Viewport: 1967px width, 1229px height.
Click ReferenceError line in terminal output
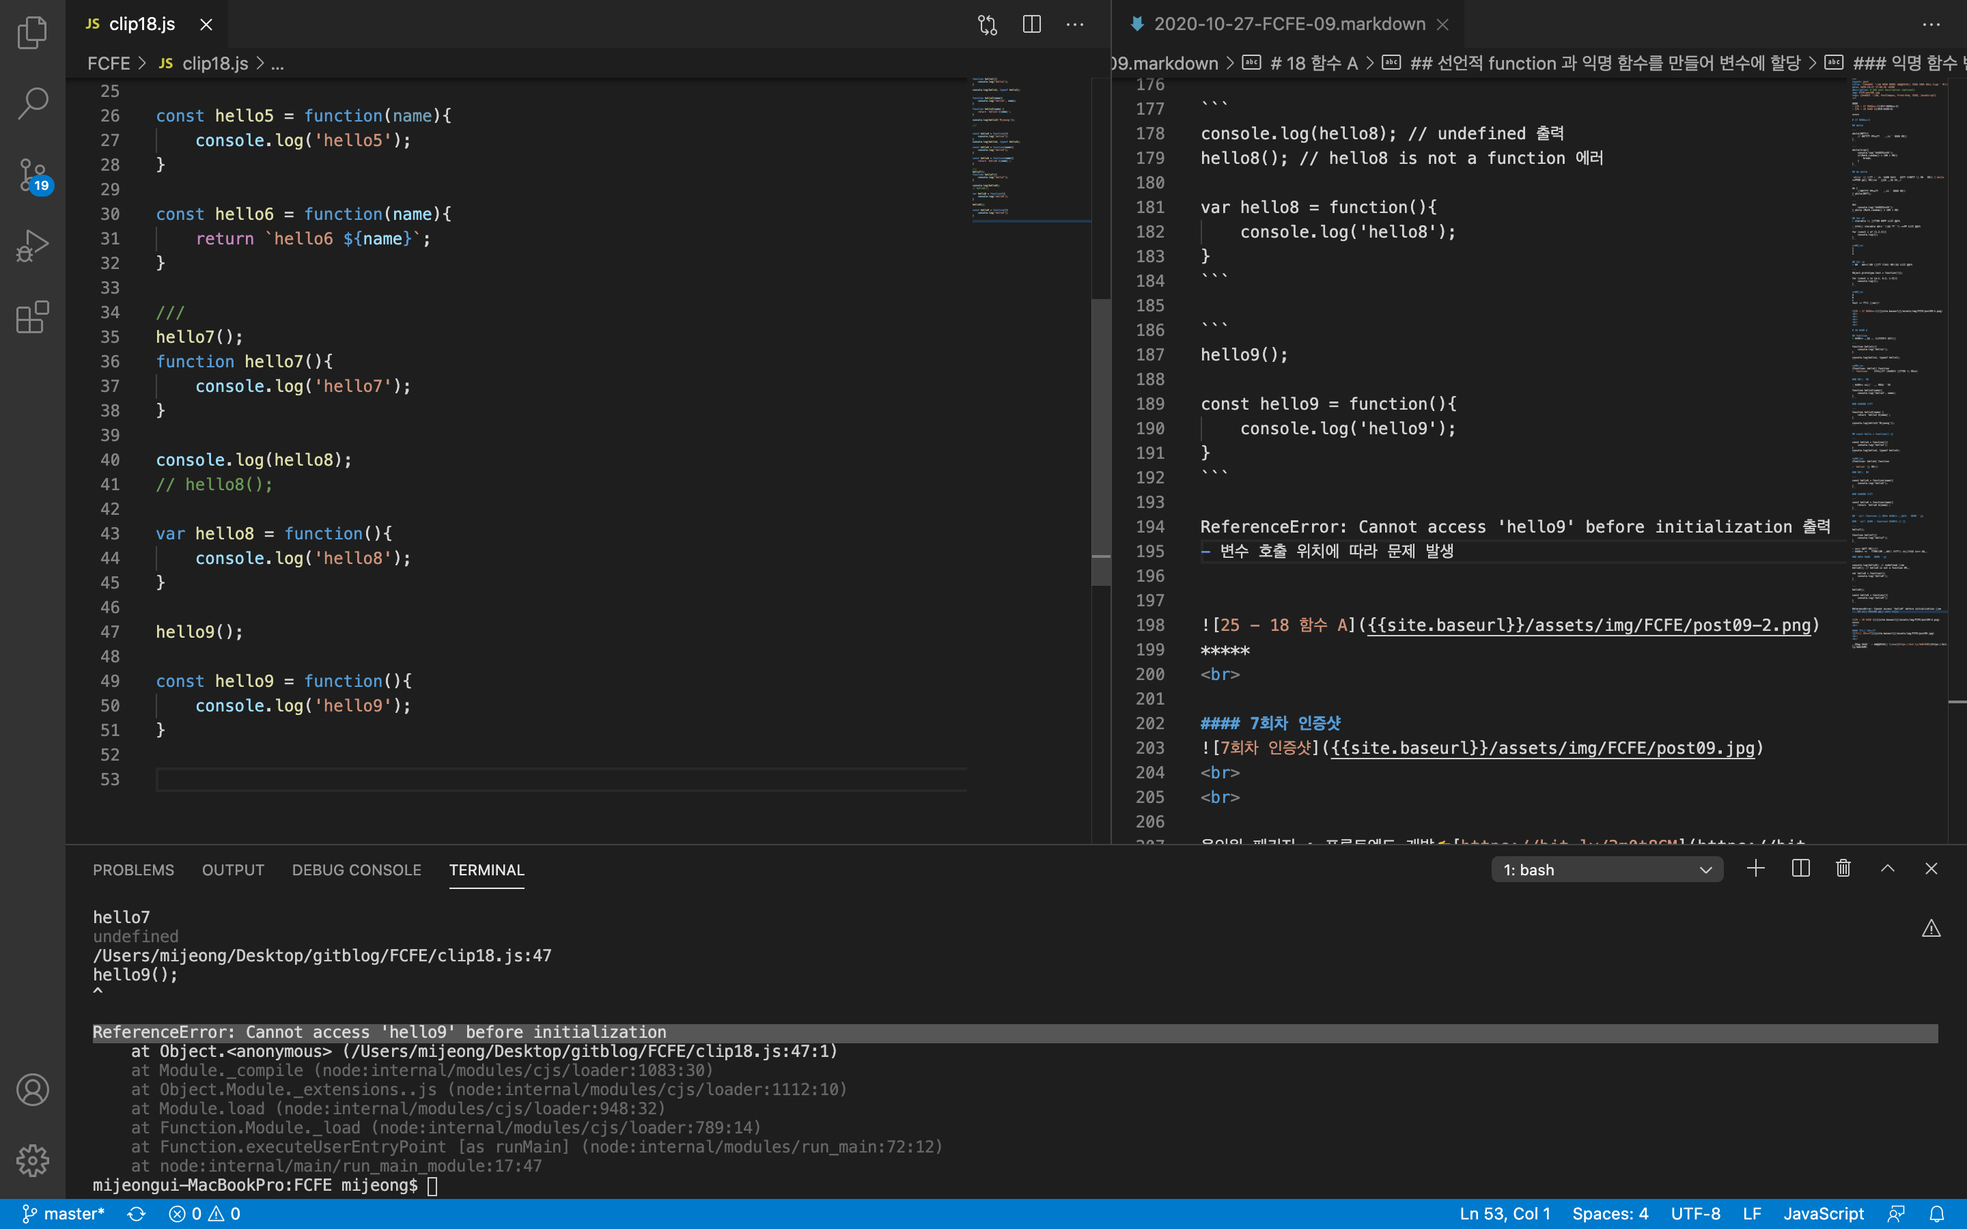380,1032
